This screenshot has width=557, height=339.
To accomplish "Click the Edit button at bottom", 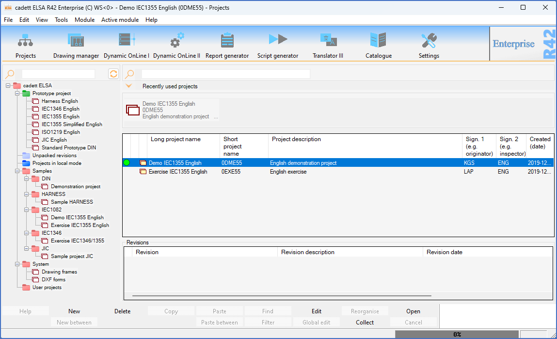I will tap(317, 311).
